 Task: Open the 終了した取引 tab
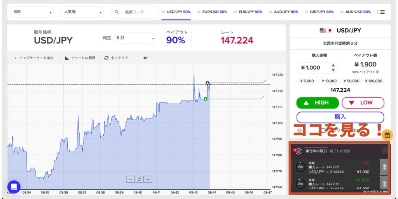(x=342, y=151)
